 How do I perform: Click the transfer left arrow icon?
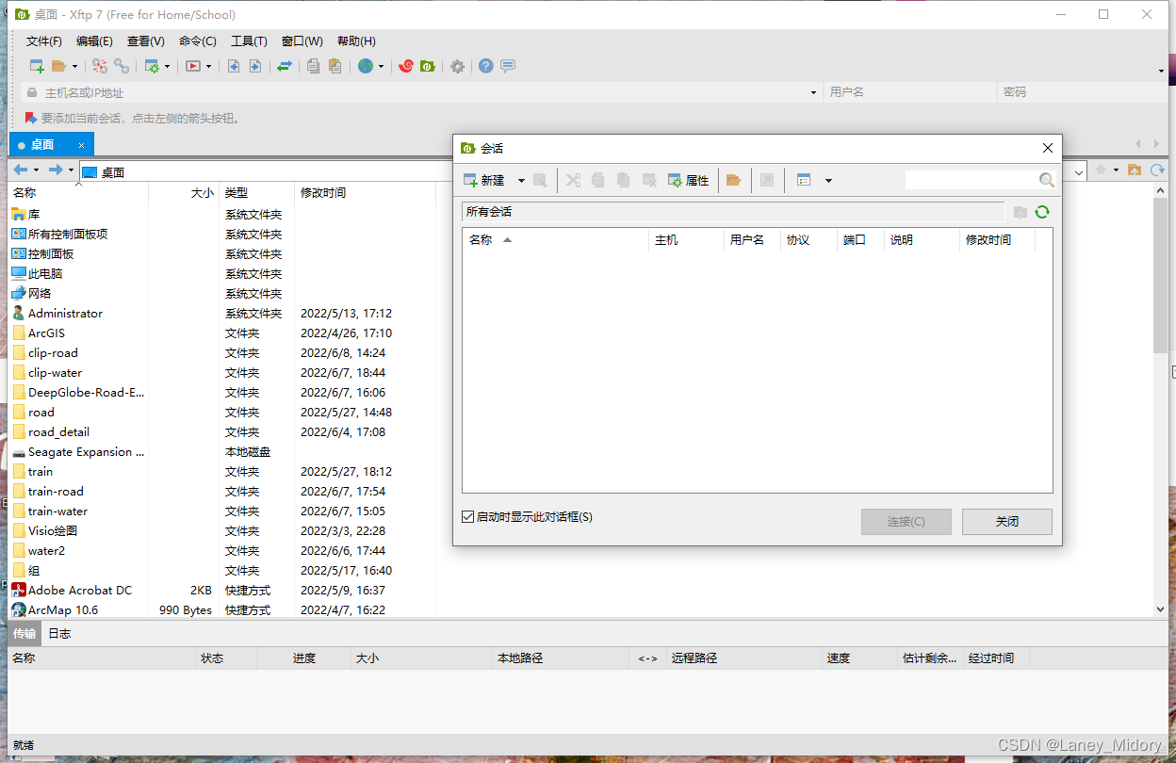pos(234,66)
